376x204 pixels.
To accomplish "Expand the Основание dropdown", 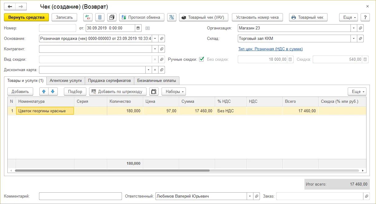I will (x=155, y=38).
